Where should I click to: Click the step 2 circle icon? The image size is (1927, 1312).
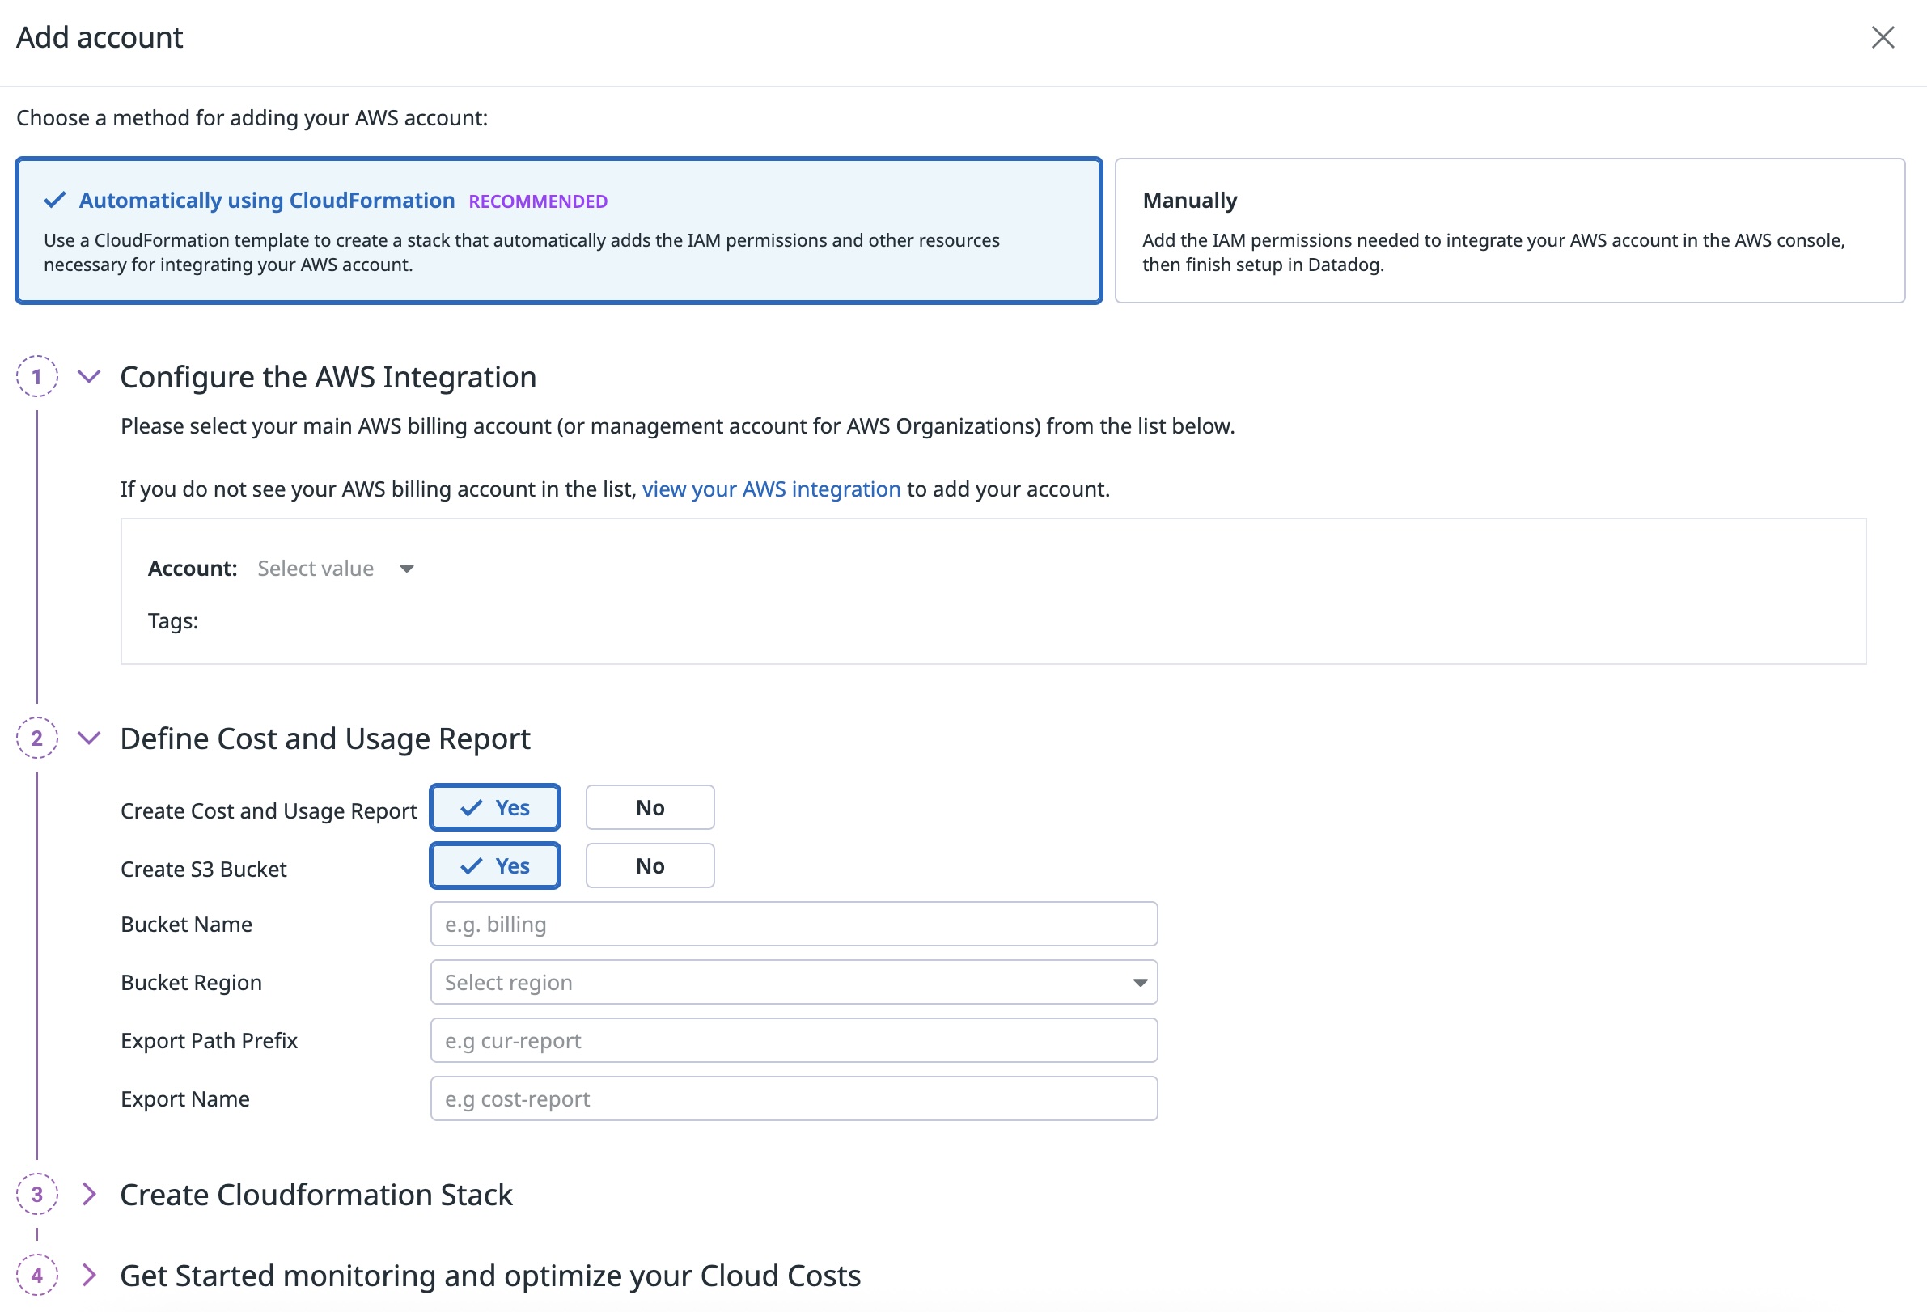pyautogui.click(x=36, y=739)
